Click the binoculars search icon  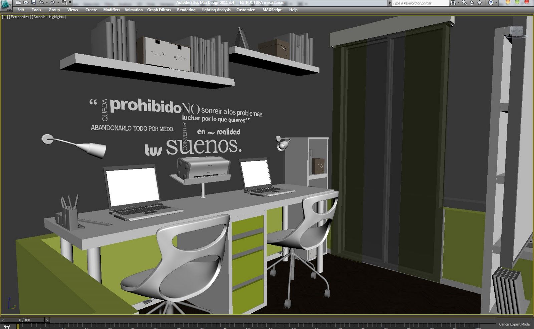(453, 3)
